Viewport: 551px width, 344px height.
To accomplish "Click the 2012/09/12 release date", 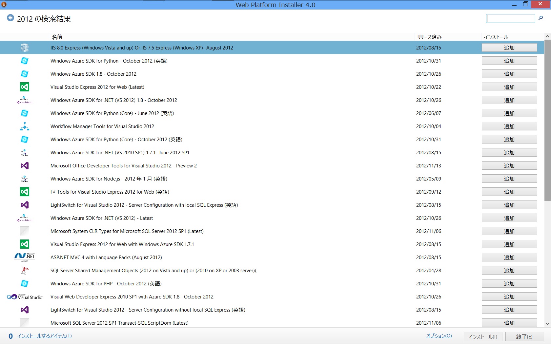I will click(429, 192).
